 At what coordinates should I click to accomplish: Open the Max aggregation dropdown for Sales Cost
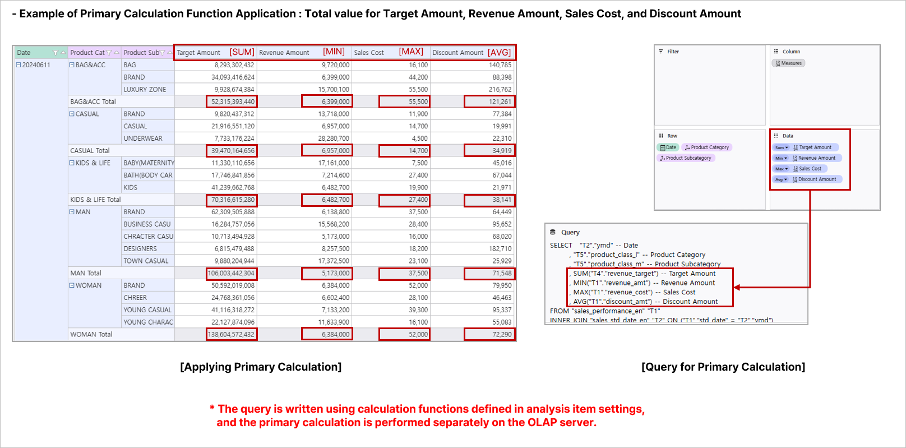coord(782,169)
